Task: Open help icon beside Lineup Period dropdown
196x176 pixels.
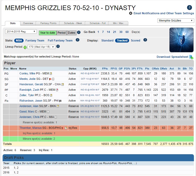Action: (58, 46)
